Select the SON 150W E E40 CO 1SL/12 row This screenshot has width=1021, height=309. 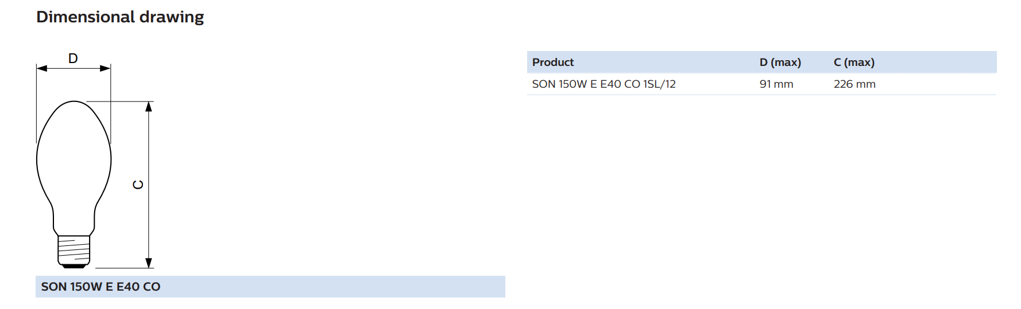[761, 84]
